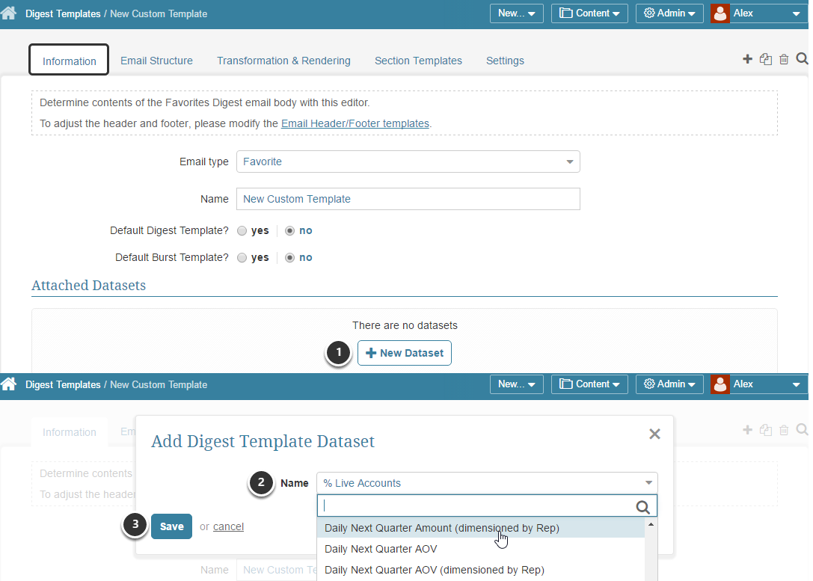Open the New... dropdown menu
This screenshot has height=581, width=813.
pyautogui.click(x=516, y=13)
